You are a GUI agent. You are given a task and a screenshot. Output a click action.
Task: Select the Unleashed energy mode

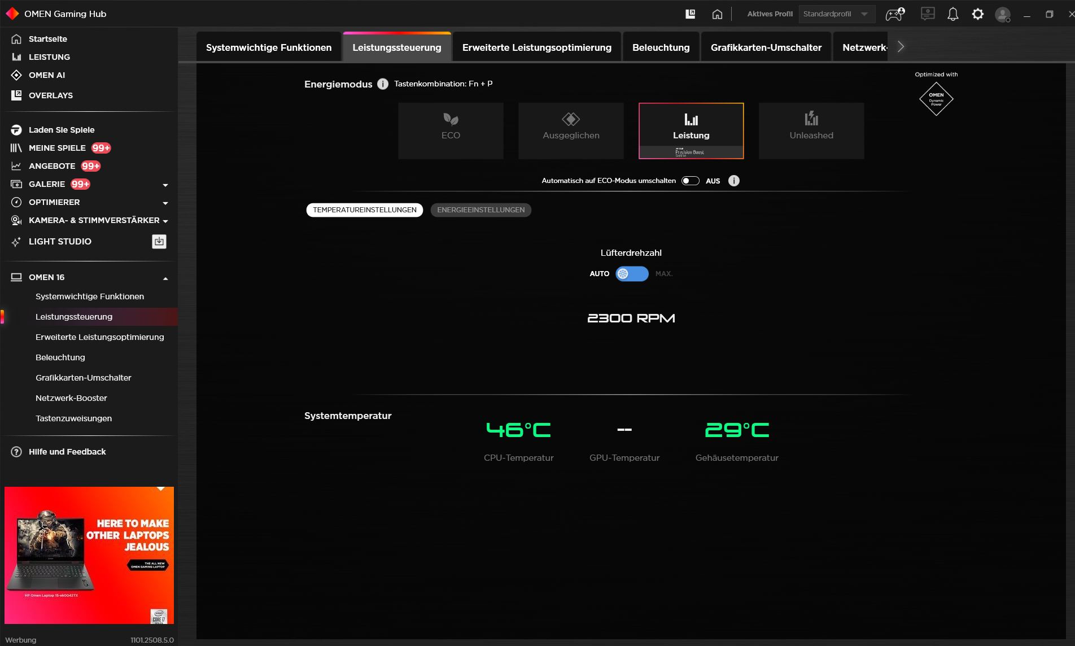[811, 130]
